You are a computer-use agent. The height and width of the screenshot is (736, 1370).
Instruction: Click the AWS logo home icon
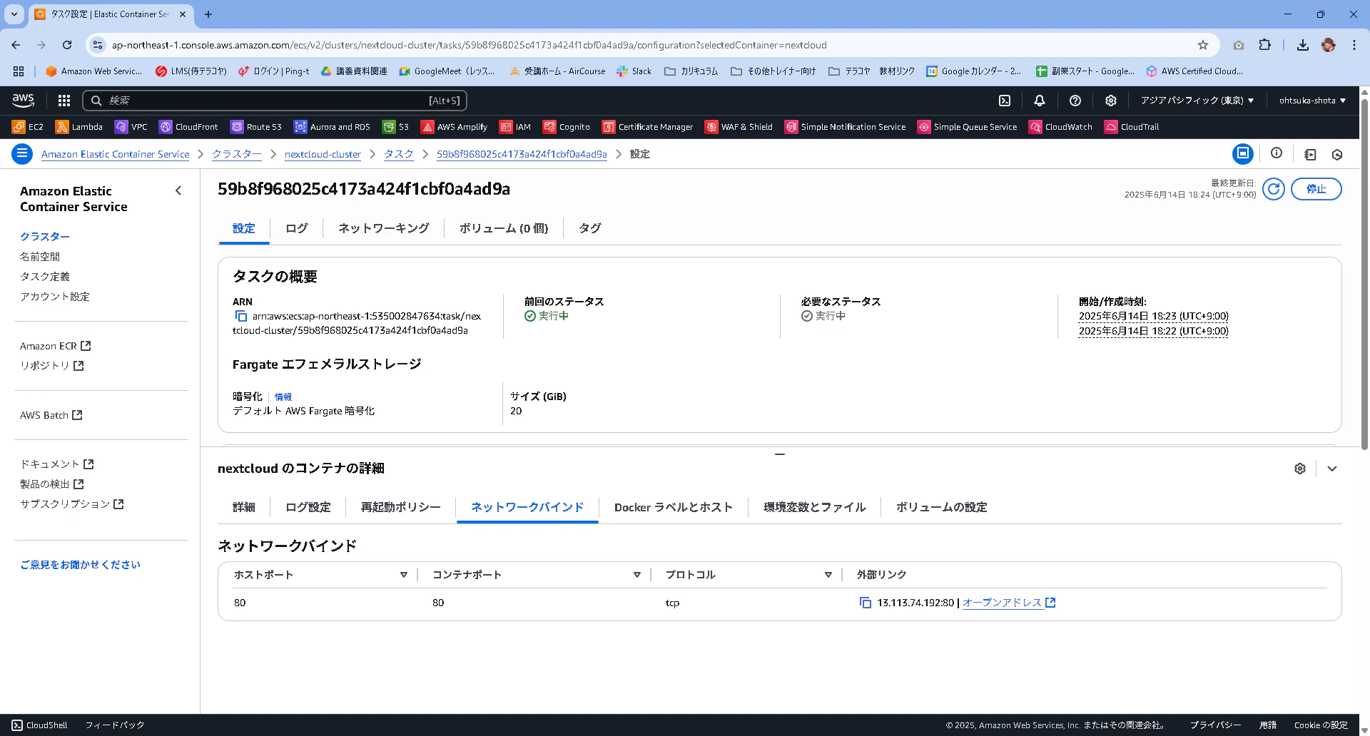point(24,101)
